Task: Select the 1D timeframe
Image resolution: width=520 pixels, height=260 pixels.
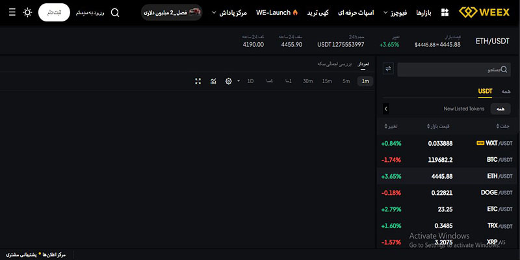Action: [250, 81]
